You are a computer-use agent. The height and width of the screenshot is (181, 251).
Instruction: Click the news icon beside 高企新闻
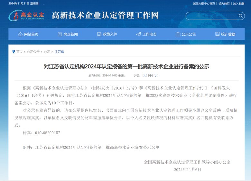(x=60, y=34)
